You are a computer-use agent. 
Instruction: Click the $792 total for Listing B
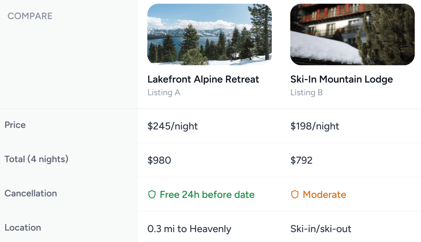pos(302,160)
